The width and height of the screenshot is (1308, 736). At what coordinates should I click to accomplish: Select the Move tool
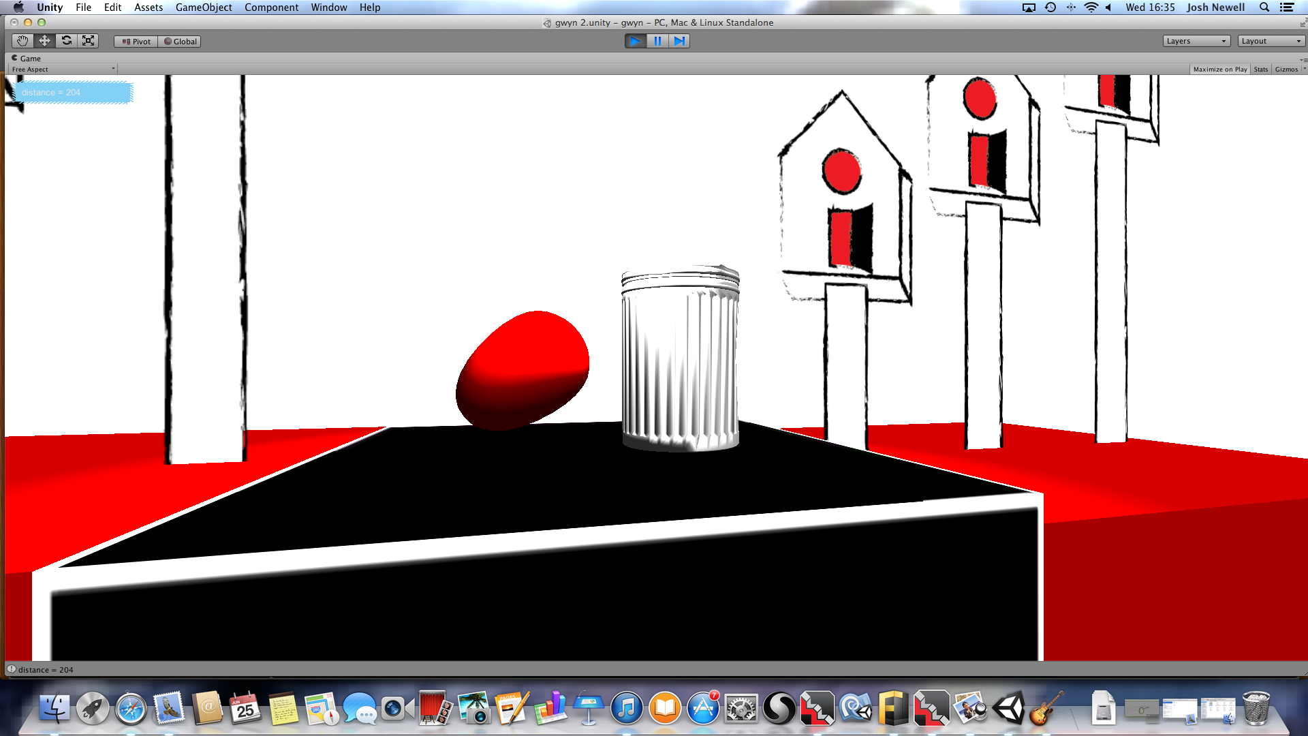click(44, 41)
